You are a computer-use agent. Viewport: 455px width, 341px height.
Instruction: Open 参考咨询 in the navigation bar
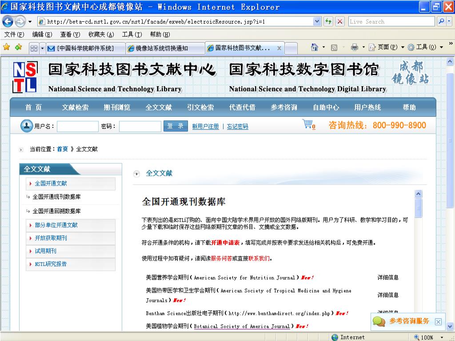pyautogui.click(x=284, y=107)
